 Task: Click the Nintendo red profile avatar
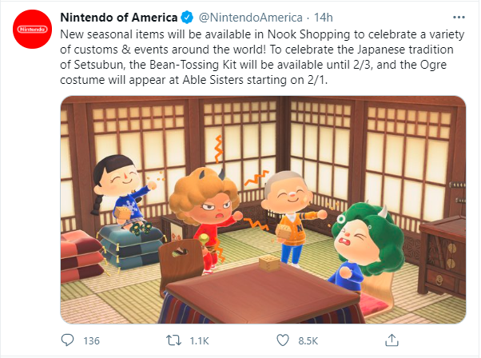click(32, 29)
